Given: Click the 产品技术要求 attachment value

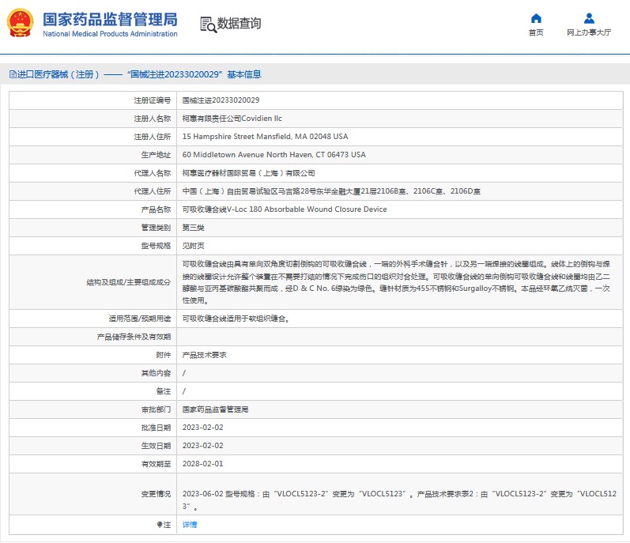Looking at the screenshot, I should (205, 355).
